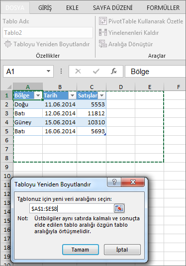Click the resize table icon in ribbon
Screen dimensions: 186x266
point(8,44)
